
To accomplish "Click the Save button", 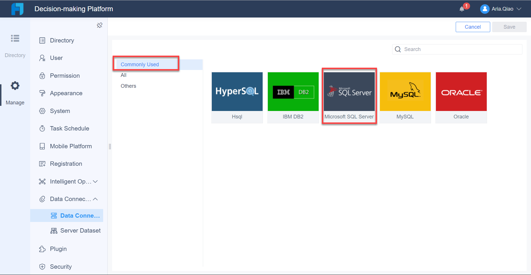I will coord(509,27).
